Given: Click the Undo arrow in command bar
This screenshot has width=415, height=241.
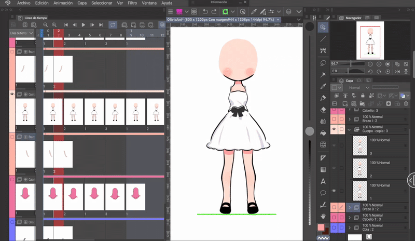Looking at the screenshot, I should click(x=205, y=11).
